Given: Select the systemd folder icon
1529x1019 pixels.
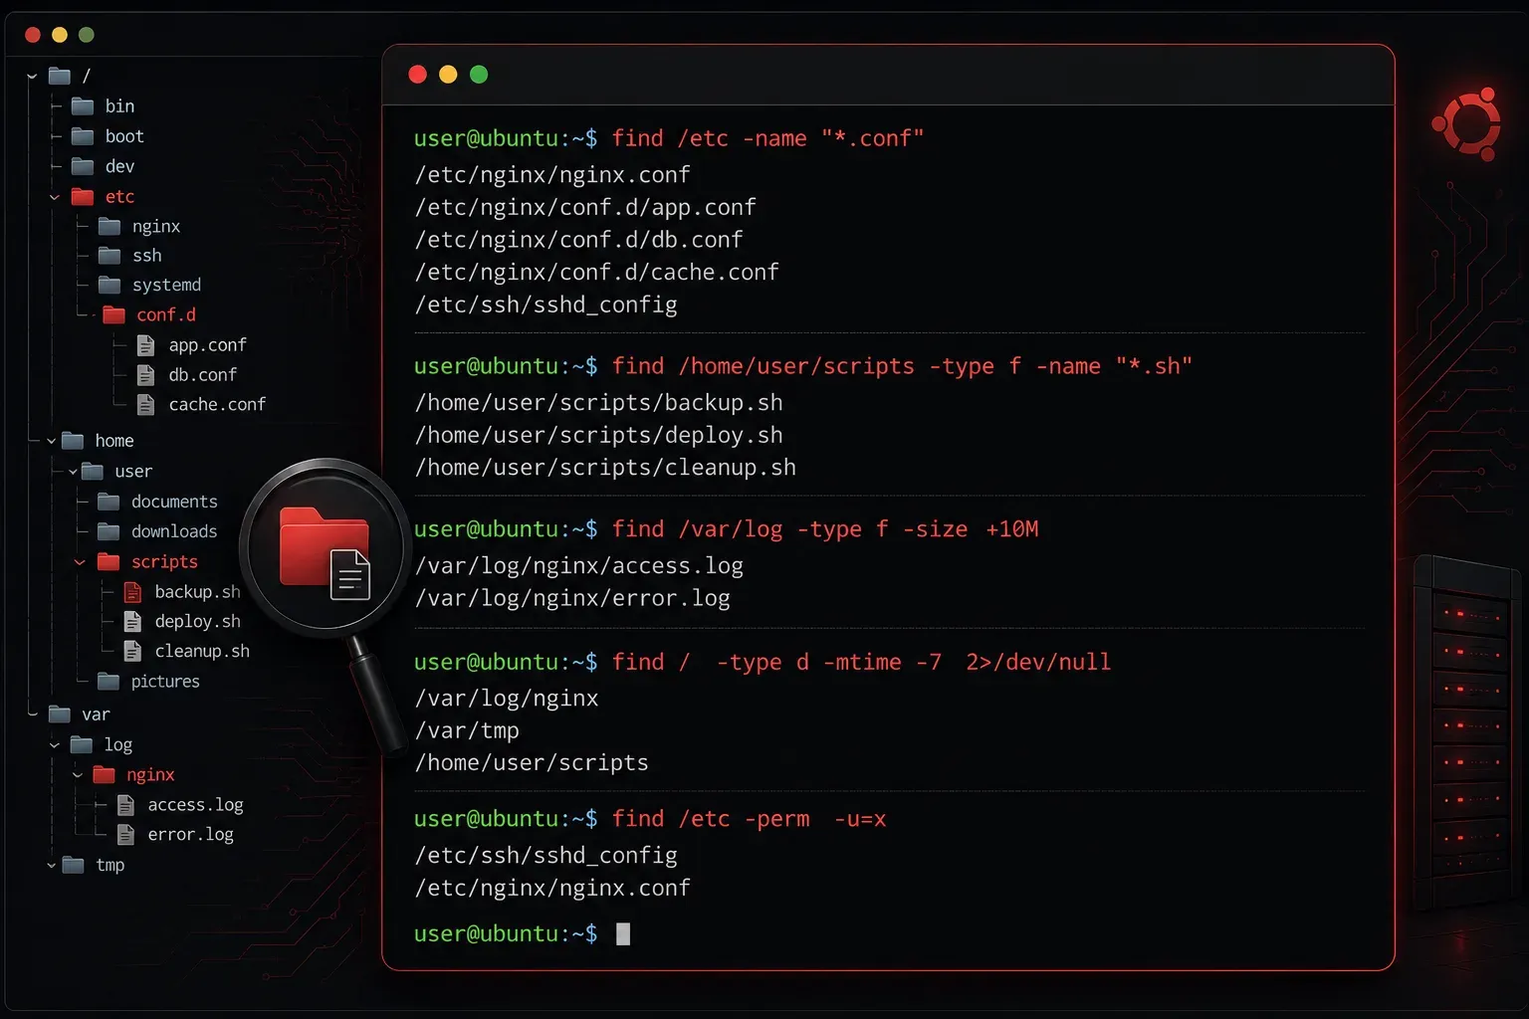Looking at the screenshot, I should coord(109,285).
